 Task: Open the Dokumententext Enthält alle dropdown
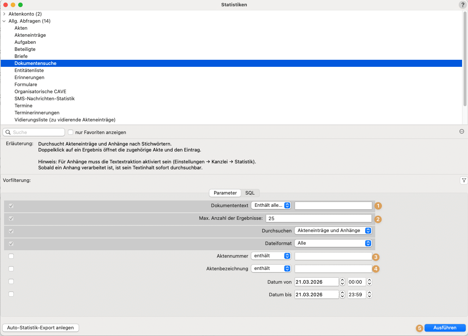271,205
